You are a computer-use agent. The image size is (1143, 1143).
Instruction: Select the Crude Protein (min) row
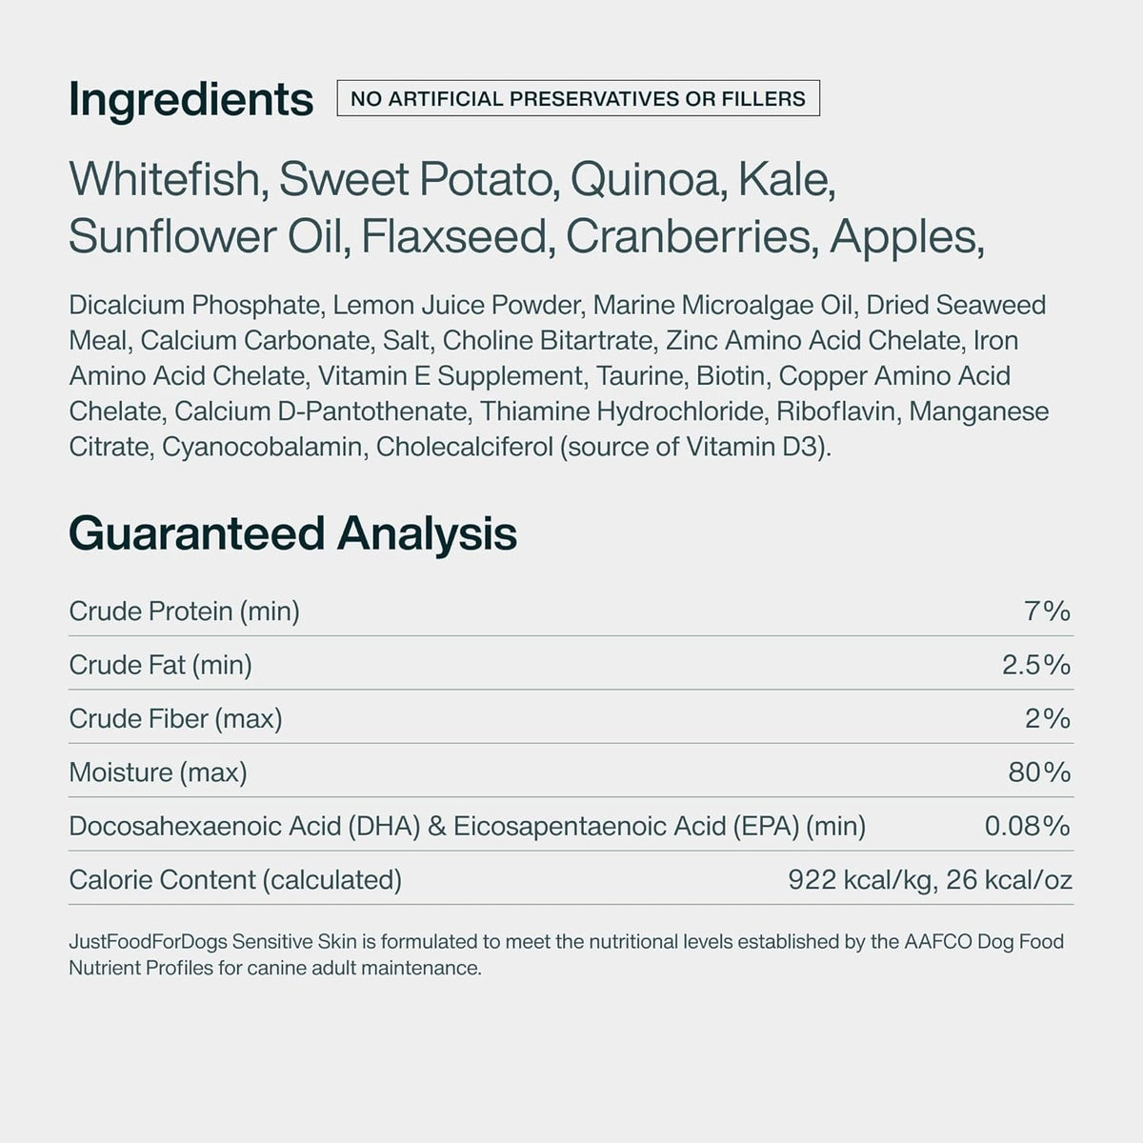coord(571,611)
